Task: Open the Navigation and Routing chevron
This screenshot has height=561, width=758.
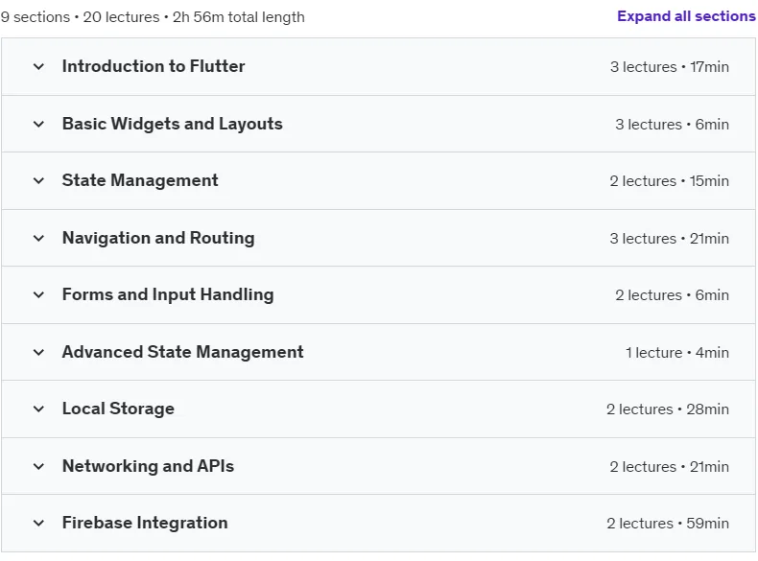Action: (38, 238)
